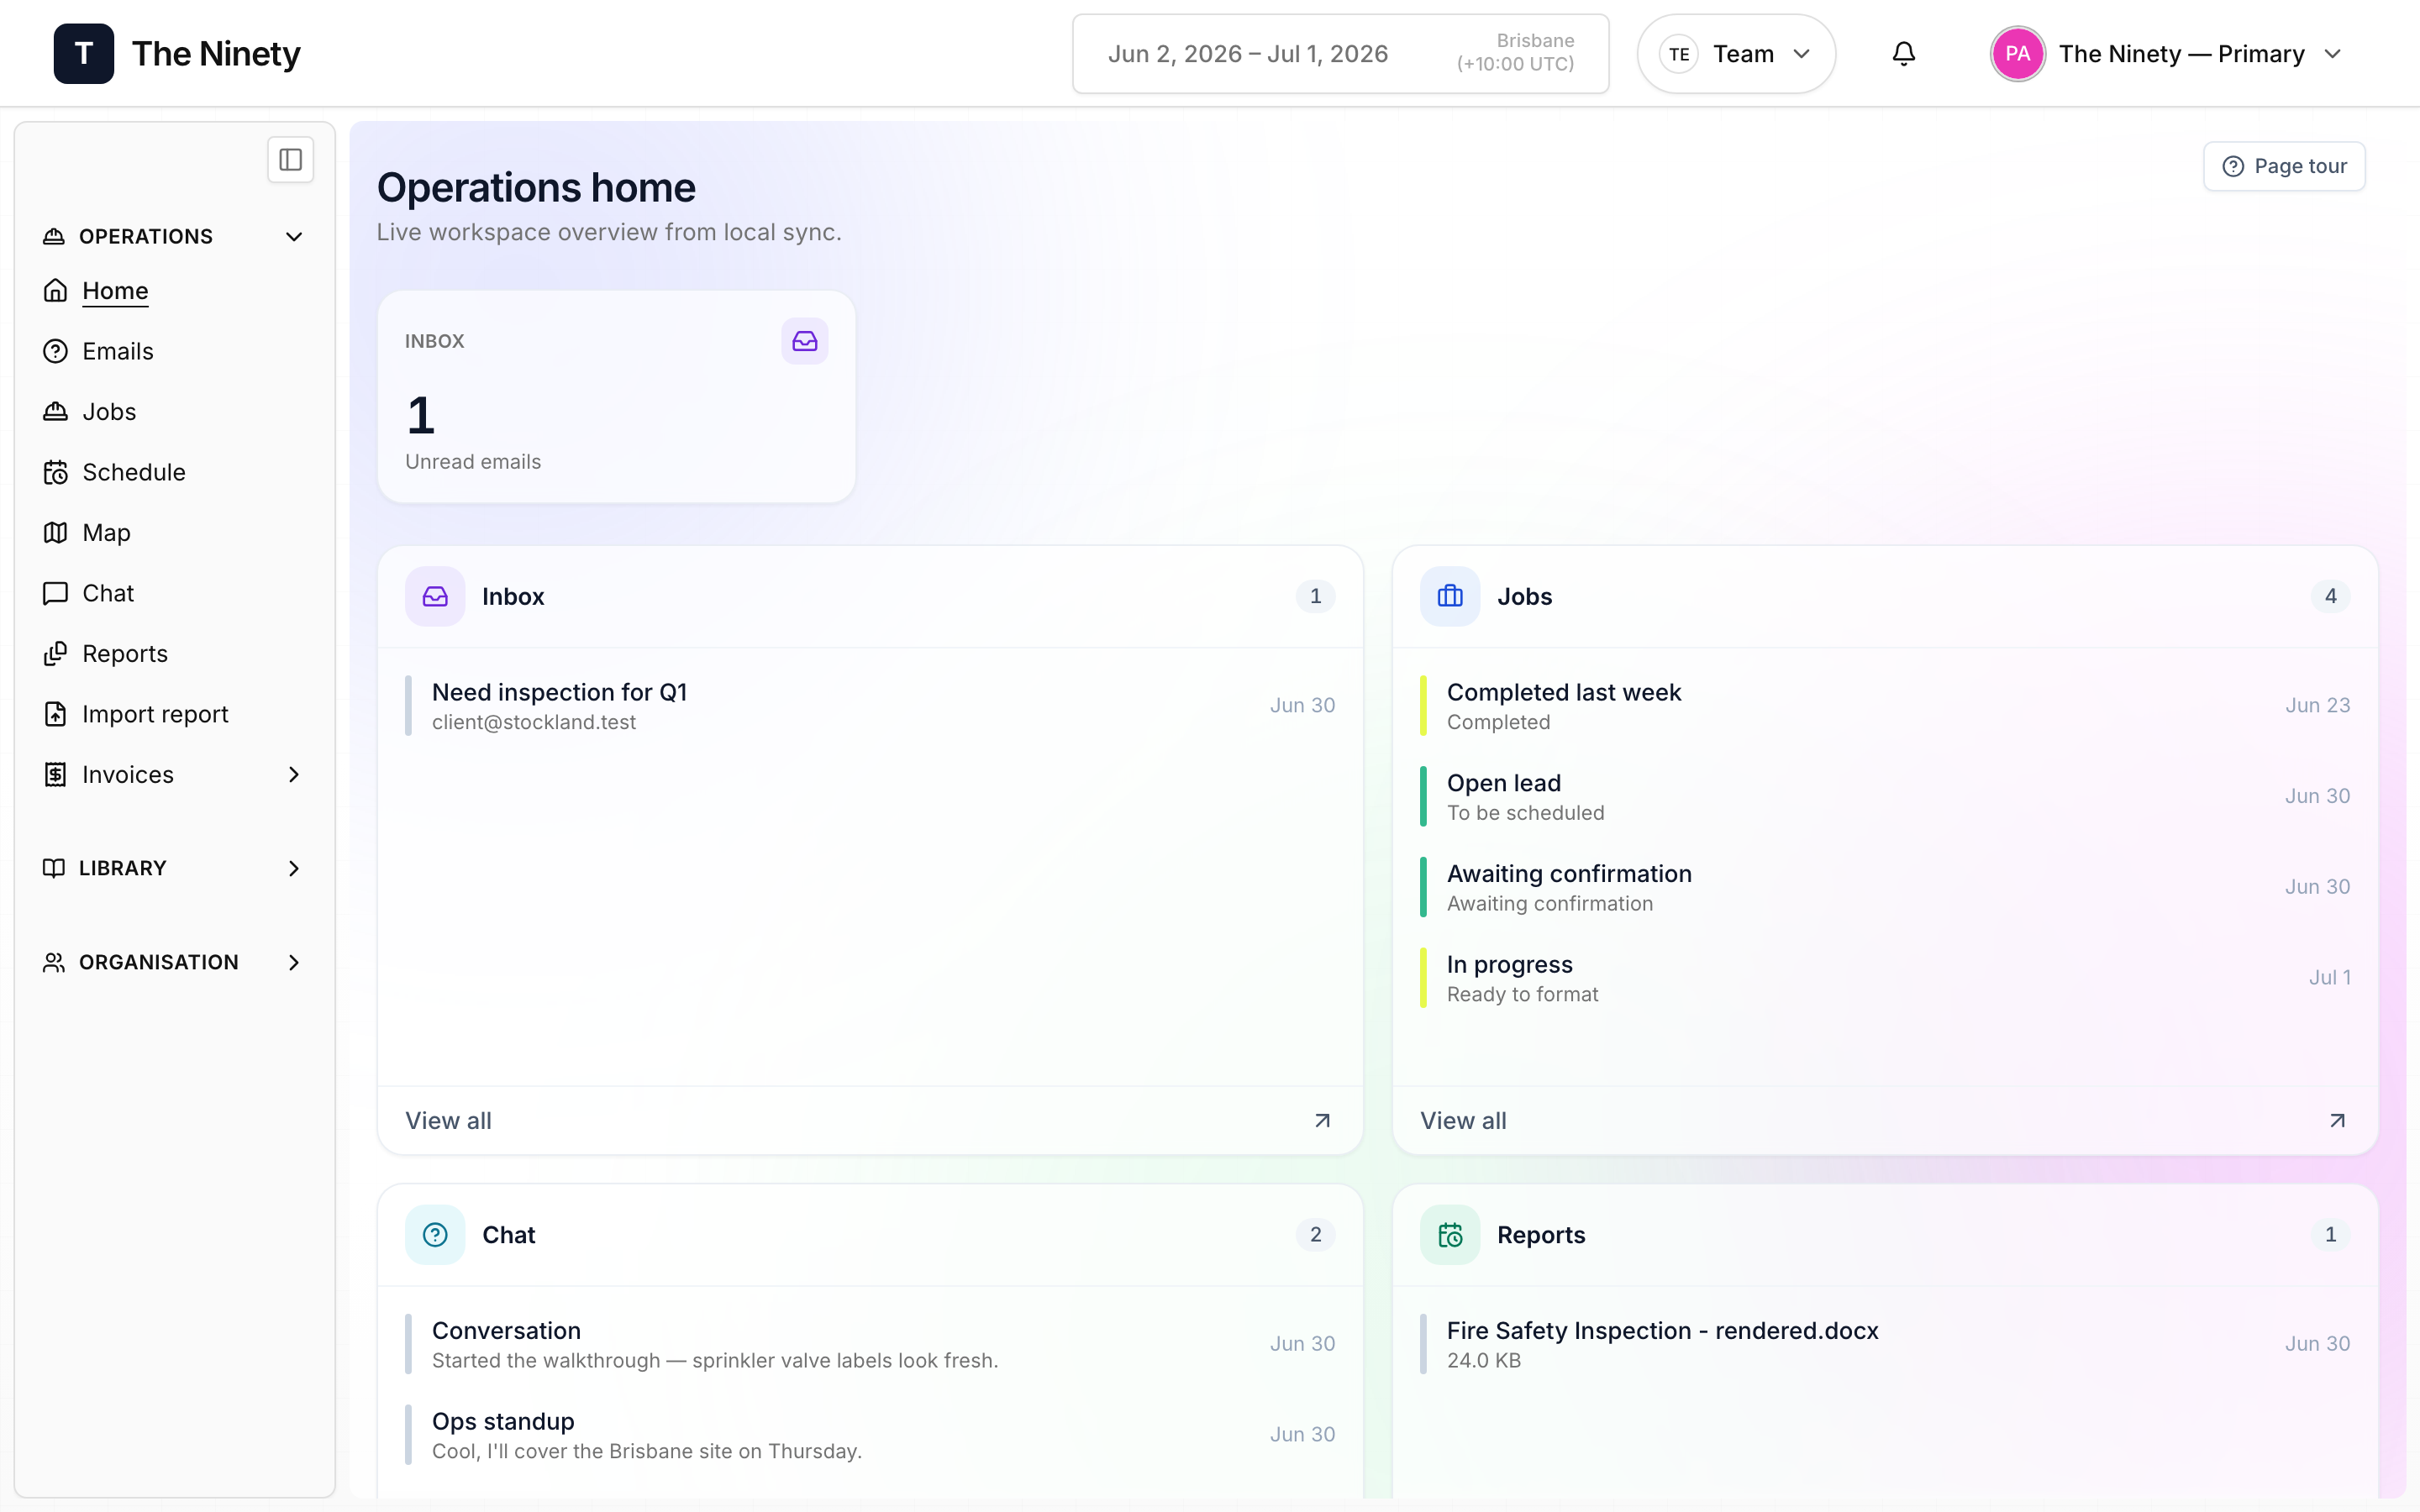Open the Completed last week job
This screenshot has height=1512, width=2420.
pos(1884,706)
